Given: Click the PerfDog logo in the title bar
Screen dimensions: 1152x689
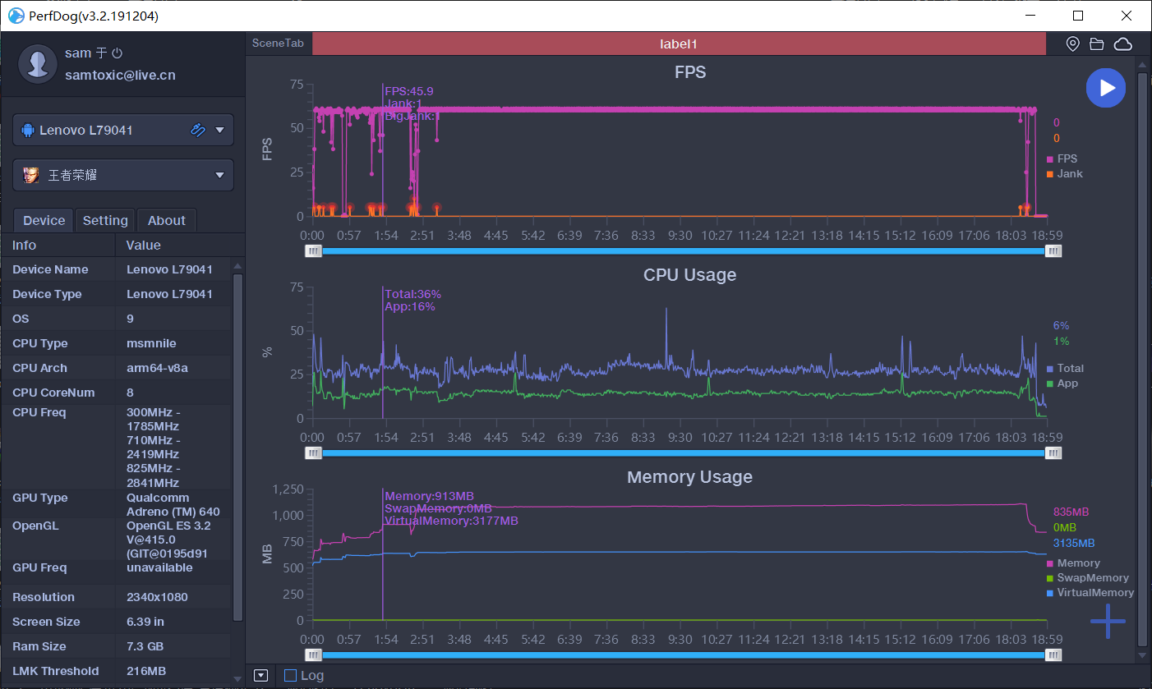Looking at the screenshot, I should point(16,16).
